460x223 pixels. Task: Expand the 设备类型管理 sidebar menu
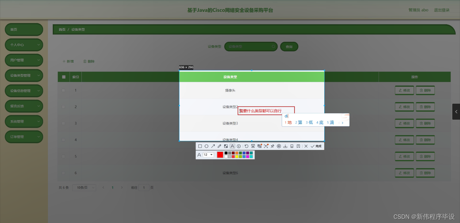click(x=24, y=75)
